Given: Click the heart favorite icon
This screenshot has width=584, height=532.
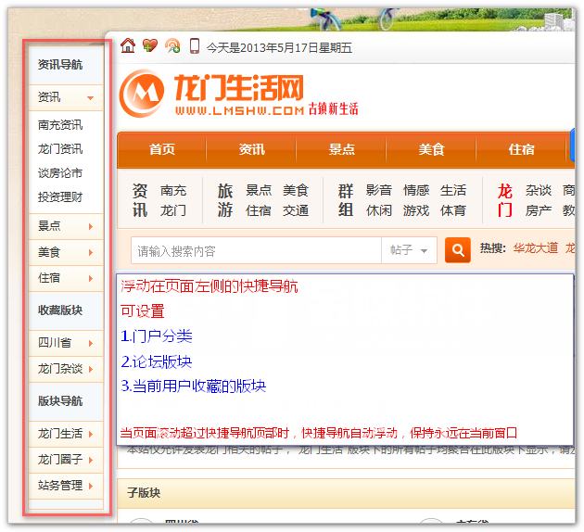Looking at the screenshot, I should [x=150, y=45].
